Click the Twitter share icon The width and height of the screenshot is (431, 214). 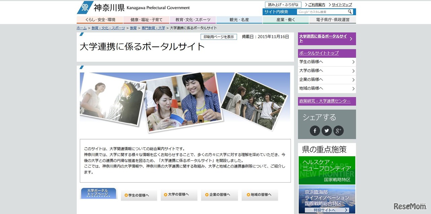pyautogui.click(x=326, y=130)
